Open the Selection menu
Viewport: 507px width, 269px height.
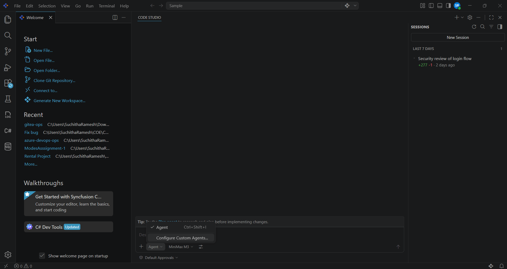coord(47,6)
